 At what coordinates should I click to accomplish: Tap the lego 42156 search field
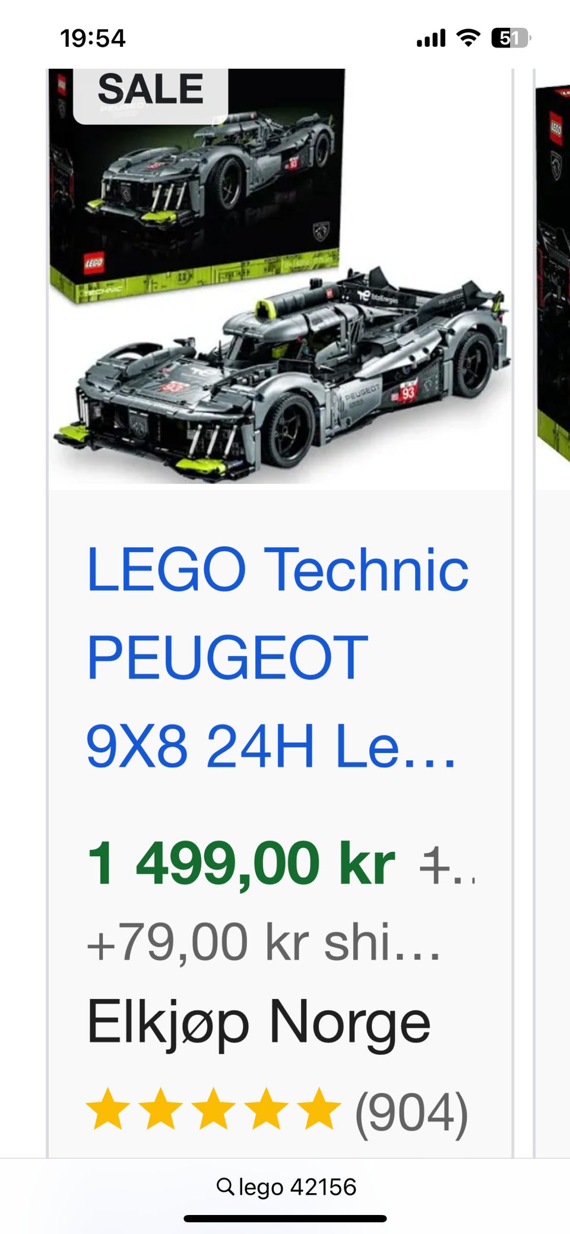pyautogui.click(x=286, y=1186)
